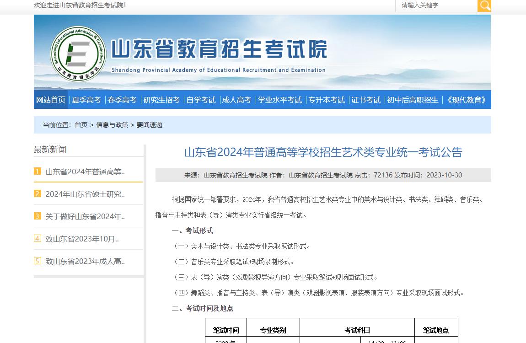Click the Shandong Educational Admission logo emblem

coord(78,54)
